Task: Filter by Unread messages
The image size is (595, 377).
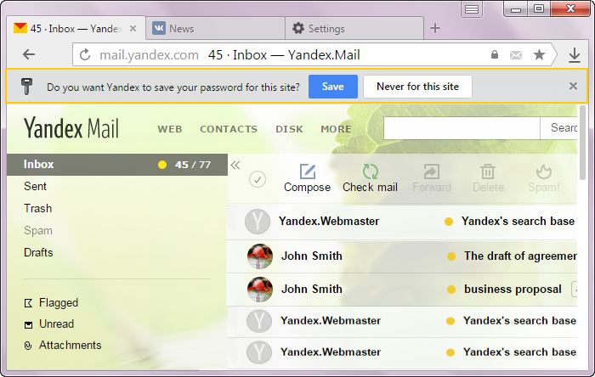Action: tap(57, 324)
